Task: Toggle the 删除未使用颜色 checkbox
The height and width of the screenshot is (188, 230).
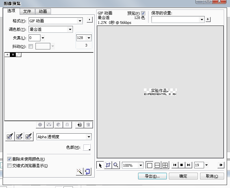Action: [x=9, y=159]
